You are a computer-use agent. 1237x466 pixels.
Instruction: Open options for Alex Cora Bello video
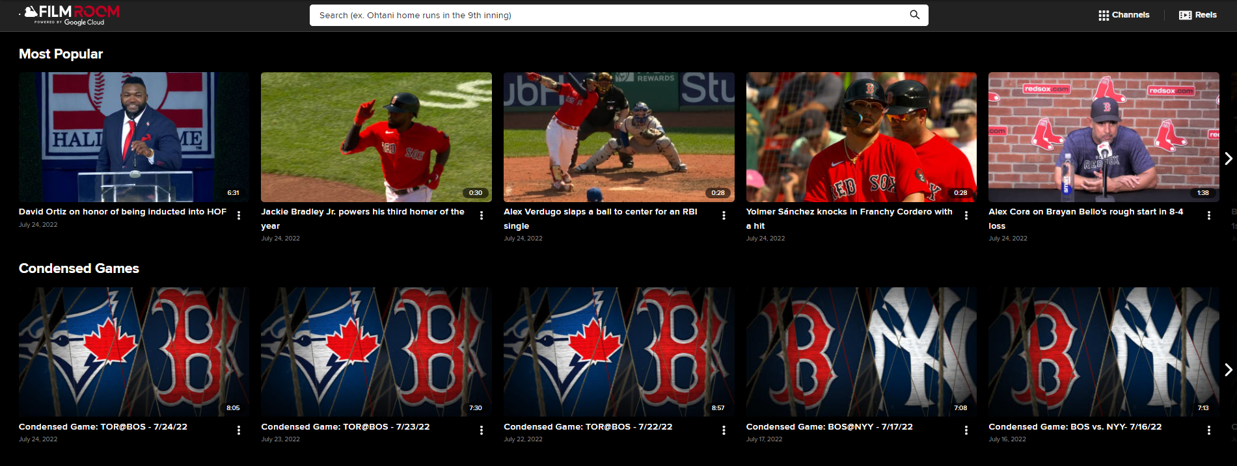1209,215
